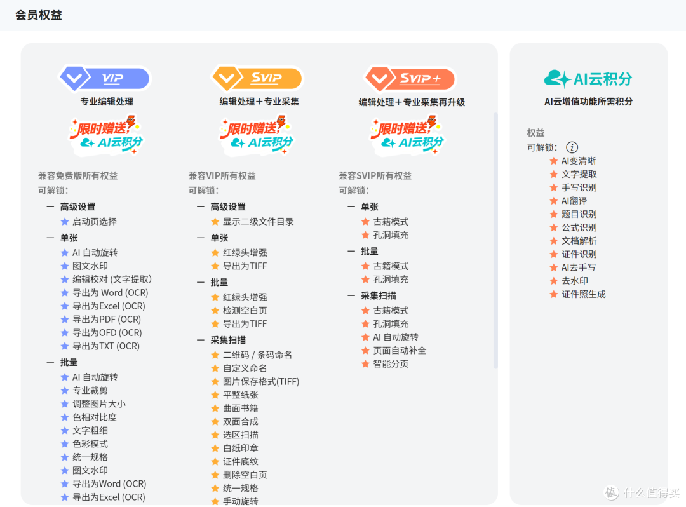Collapse the SVIP+ 批量 group
Image resolution: width=686 pixels, height=507 pixels.
(x=351, y=251)
